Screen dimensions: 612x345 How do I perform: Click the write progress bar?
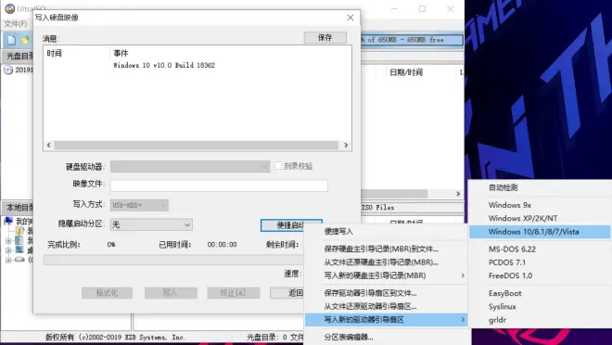click(173, 260)
